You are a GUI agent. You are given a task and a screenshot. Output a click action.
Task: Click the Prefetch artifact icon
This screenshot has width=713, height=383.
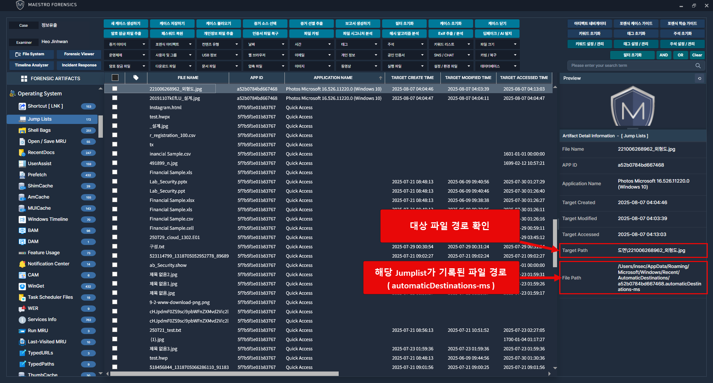[22, 175]
